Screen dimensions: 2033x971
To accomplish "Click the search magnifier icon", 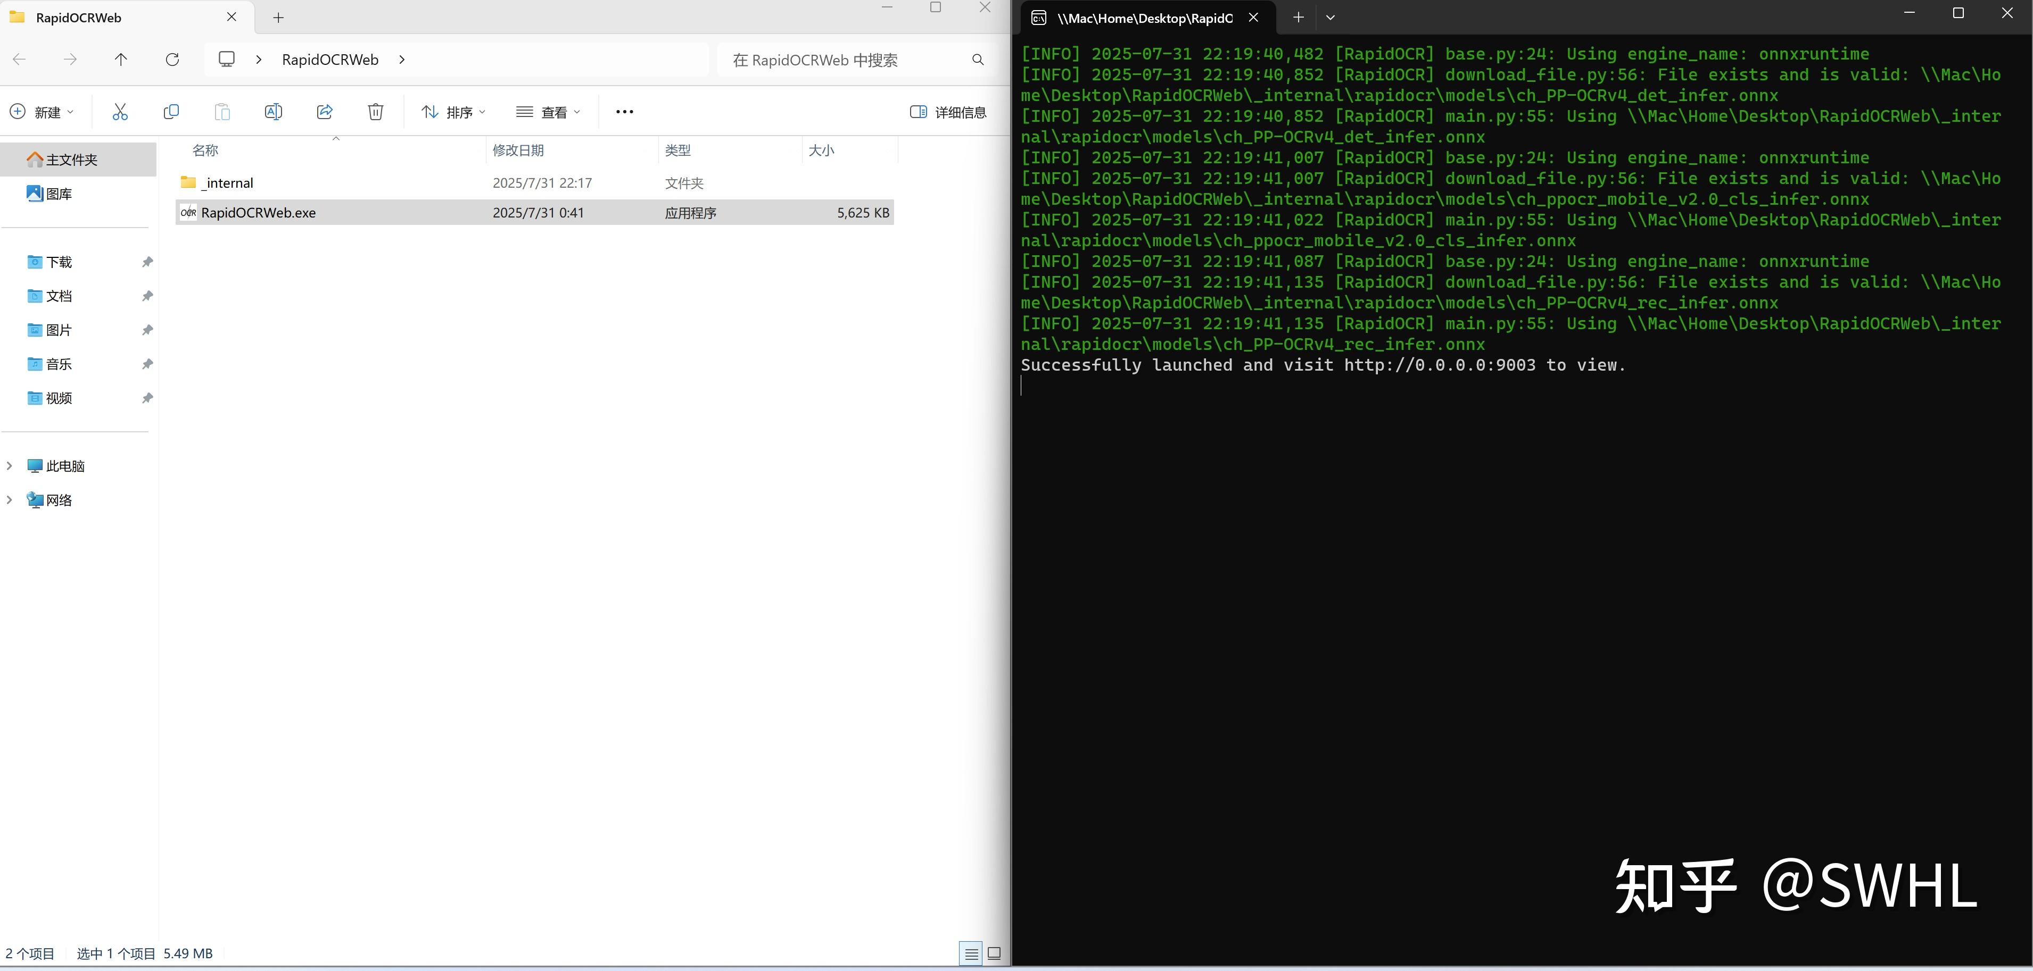I will [x=978, y=60].
